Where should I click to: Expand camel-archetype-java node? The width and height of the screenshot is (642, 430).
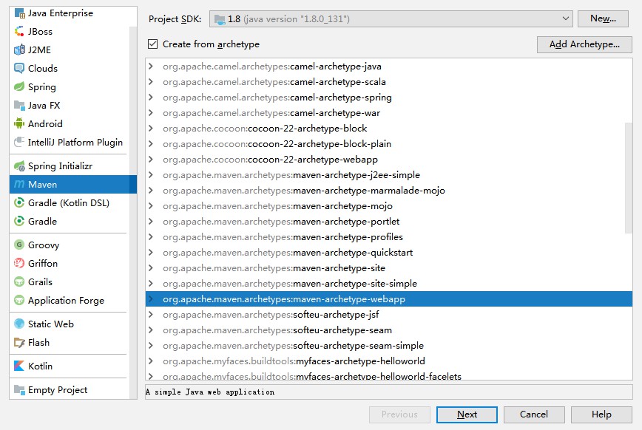(151, 66)
